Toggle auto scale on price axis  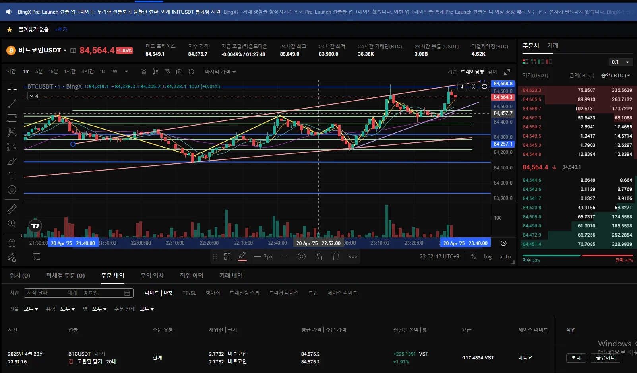click(505, 257)
